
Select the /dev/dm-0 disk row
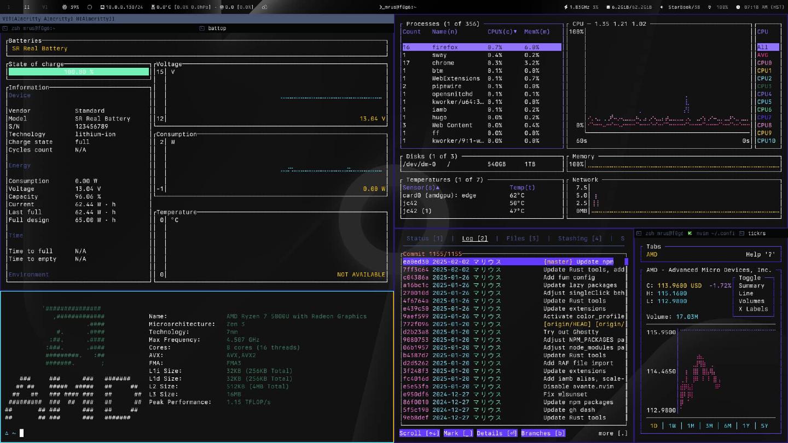click(x=482, y=164)
